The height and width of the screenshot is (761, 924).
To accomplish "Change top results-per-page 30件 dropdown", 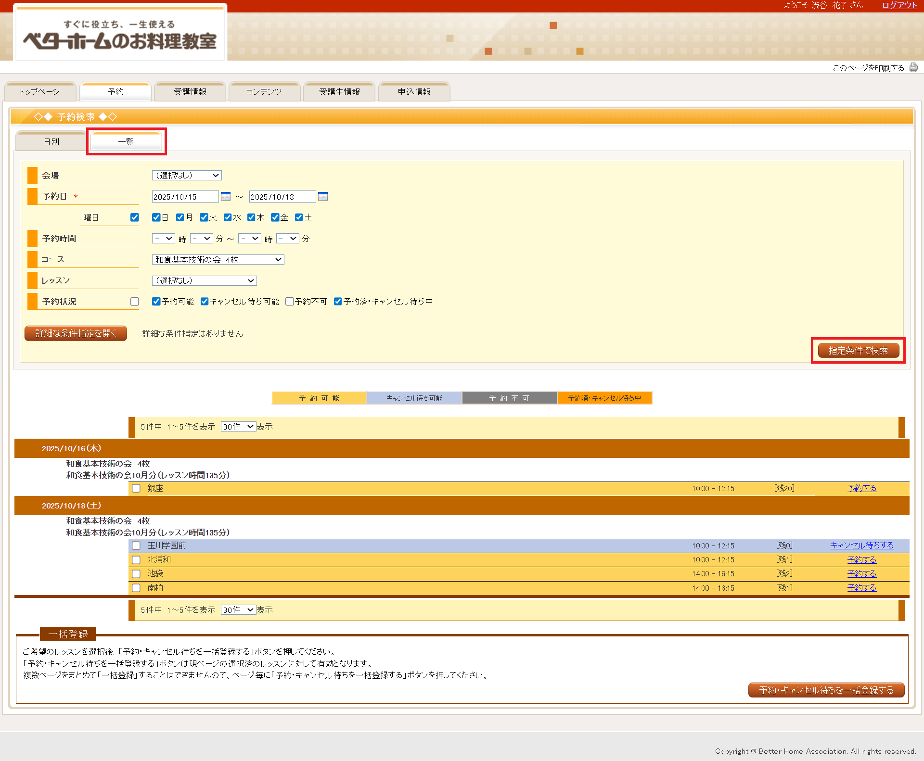I will pos(238,427).
